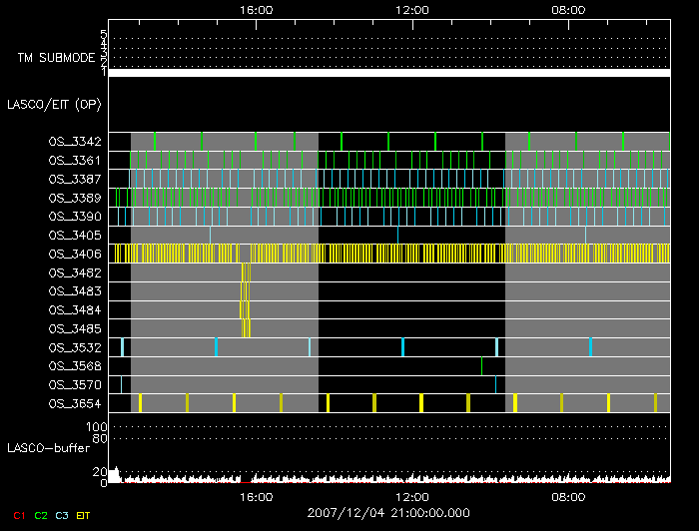
Task: Select the 16:00 label on bottom axis
Action: pos(257,496)
